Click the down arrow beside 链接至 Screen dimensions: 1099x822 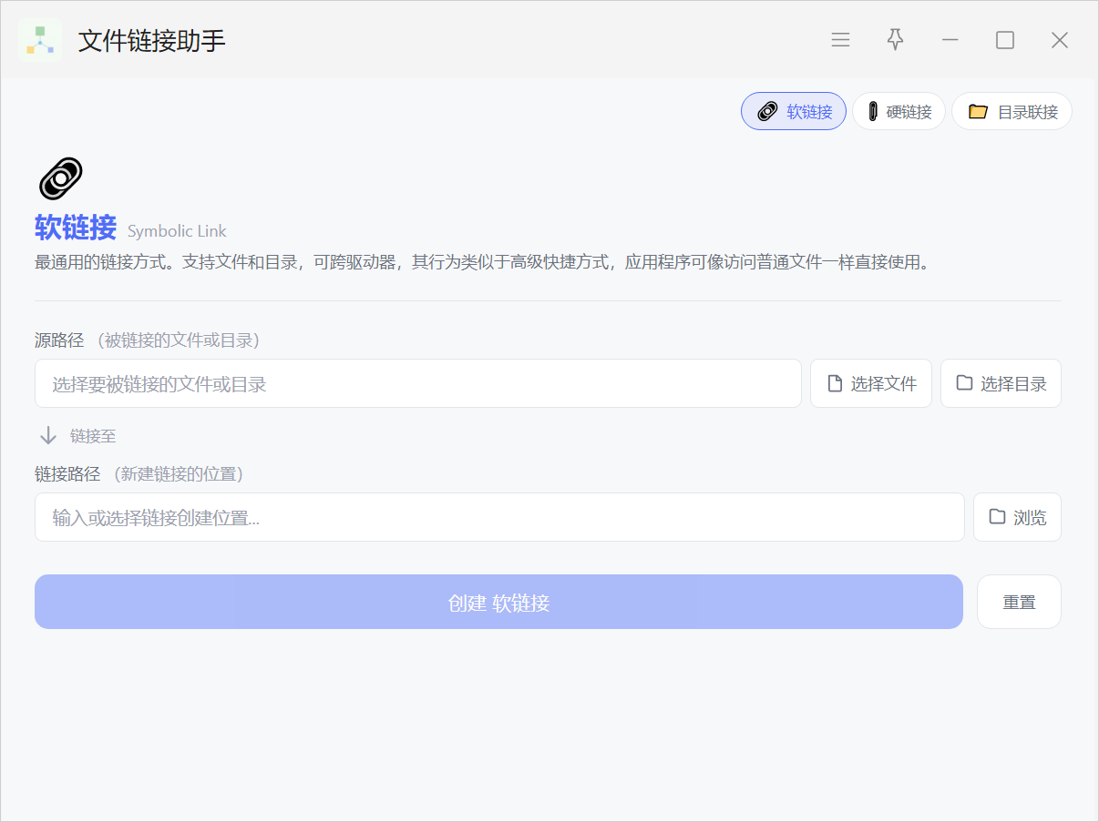pyautogui.click(x=48, y=436)
